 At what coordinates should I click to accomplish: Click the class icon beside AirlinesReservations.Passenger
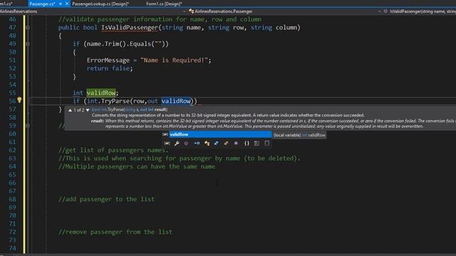point(191,11)
